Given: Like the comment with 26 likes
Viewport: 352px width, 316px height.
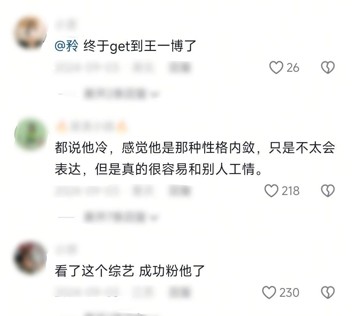Looking at the screenshot, I should click(276, 68).
